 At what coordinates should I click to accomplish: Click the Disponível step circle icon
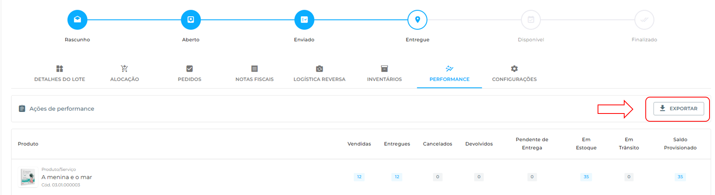coord(531,19)
